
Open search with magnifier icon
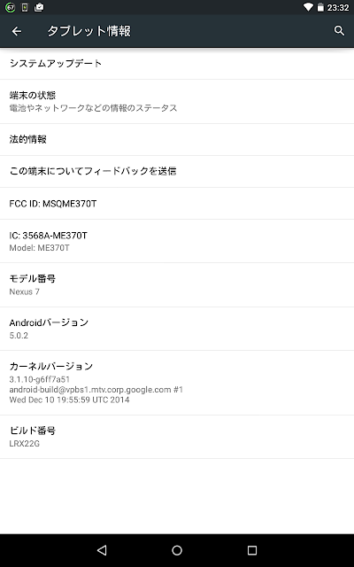pyautogui.click(x=339, y=31)
